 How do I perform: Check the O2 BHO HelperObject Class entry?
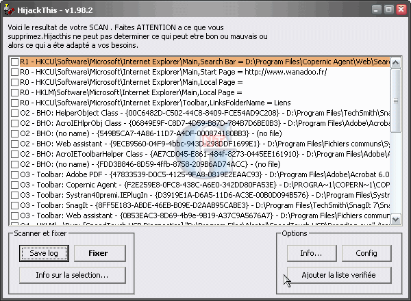pyautogui.click(x=14, y=113)
